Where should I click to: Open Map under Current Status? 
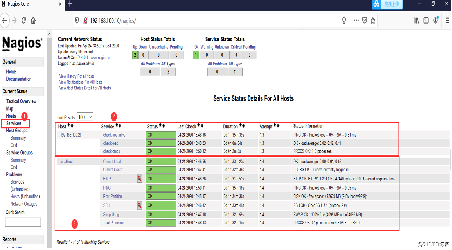10,109
